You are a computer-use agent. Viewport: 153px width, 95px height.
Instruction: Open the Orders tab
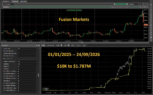click(x=67, y=45)
